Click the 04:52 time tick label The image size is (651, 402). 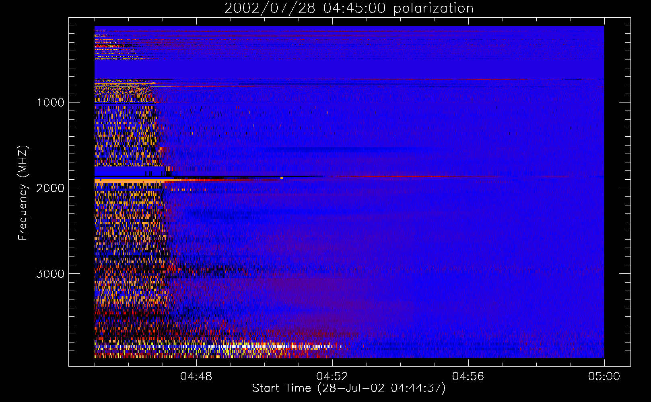click(332, 377)
